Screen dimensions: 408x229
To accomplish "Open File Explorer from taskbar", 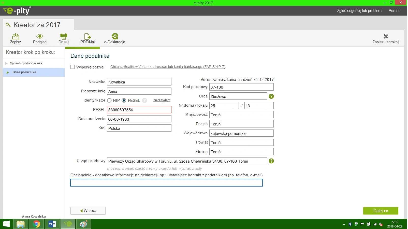I will tap(21, 224).
